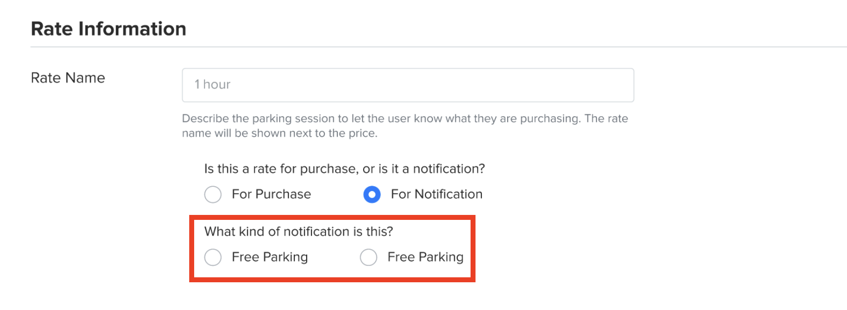847x310 pixels.
Task: Click the 1 hour placeholder text box
Action: click(x=408, y=85)
